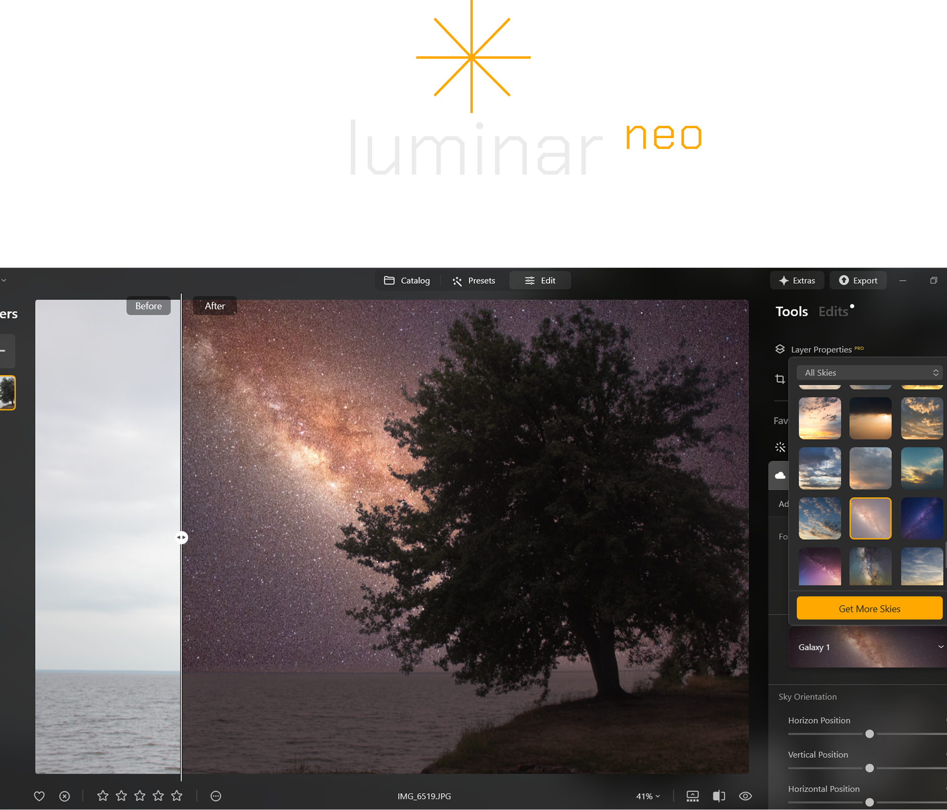This screenshot has width=947, height=810.
Task: Rate the photo one star
Action: pos(103,796)
